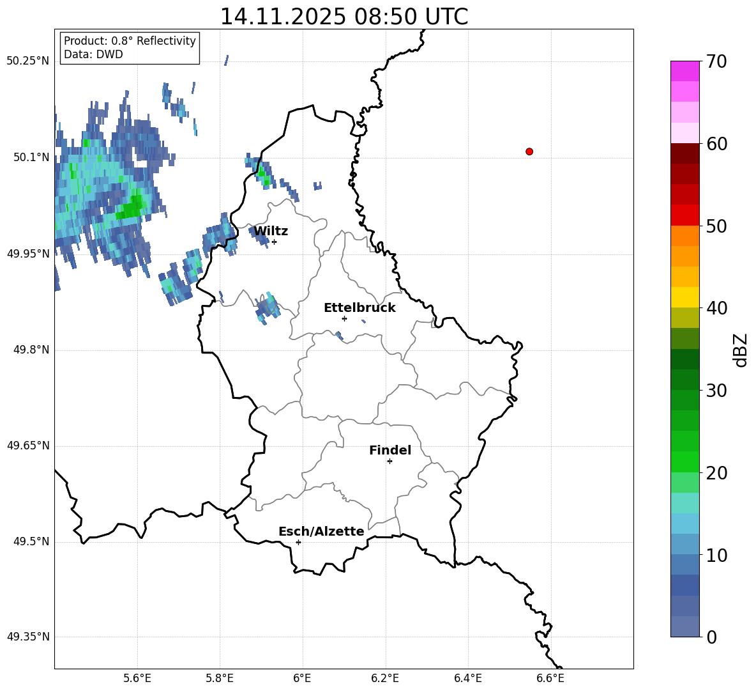Click the bright red colorbar segment above 50
The height and width of the screenshot is (691, 756).
(x=684, y=215)
